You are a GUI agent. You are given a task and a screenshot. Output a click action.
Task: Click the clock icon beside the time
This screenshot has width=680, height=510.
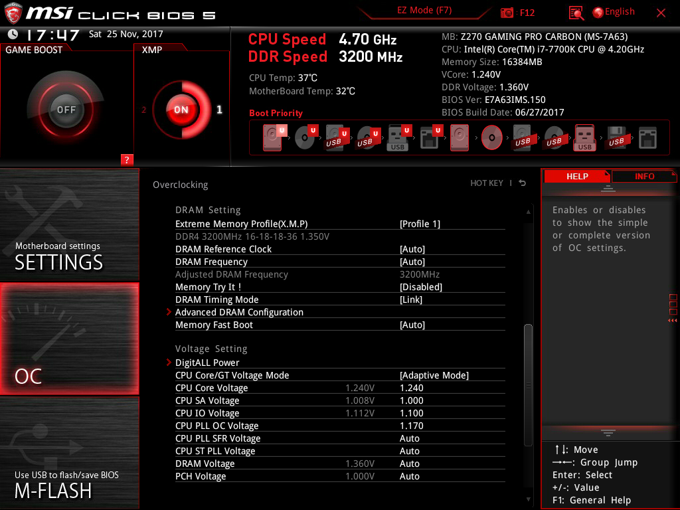point(13,34)
